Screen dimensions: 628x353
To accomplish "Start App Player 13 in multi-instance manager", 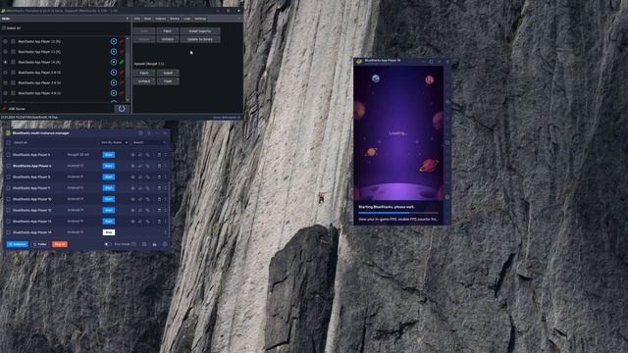I will click(109, 221).
